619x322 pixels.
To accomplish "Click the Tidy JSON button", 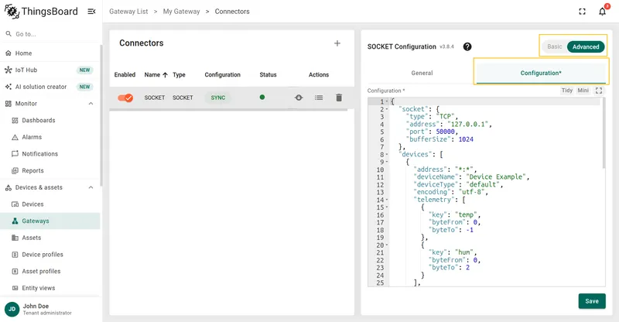I will click(x=567, y=91).
